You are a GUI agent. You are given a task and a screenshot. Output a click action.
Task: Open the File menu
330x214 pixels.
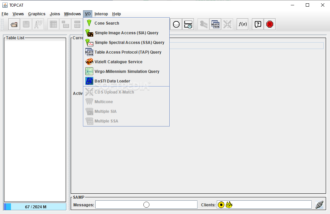tap(5, 14)
